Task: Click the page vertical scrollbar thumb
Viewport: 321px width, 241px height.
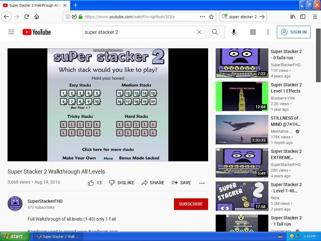Action: (318, 55)
